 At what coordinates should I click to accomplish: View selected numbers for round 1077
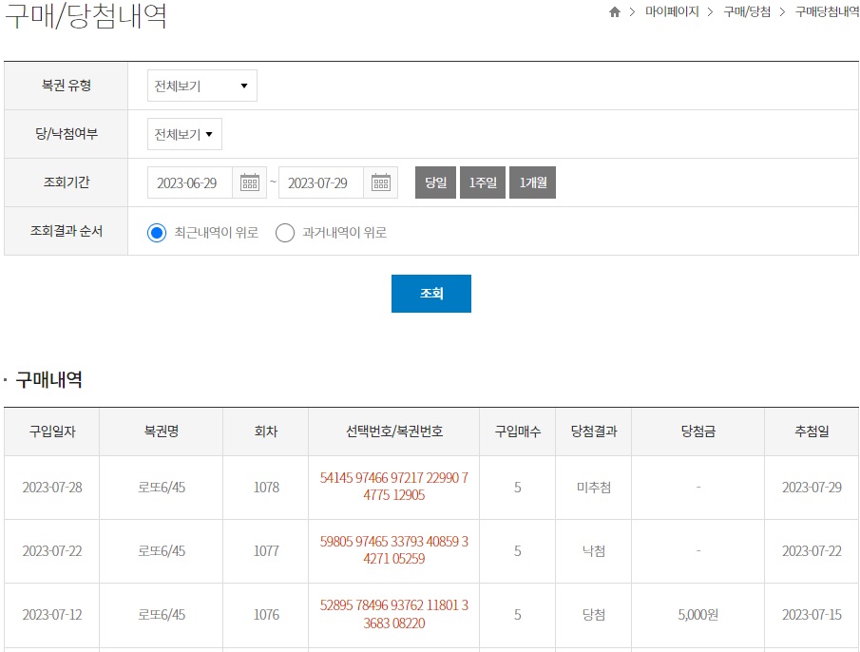[392, 551]
